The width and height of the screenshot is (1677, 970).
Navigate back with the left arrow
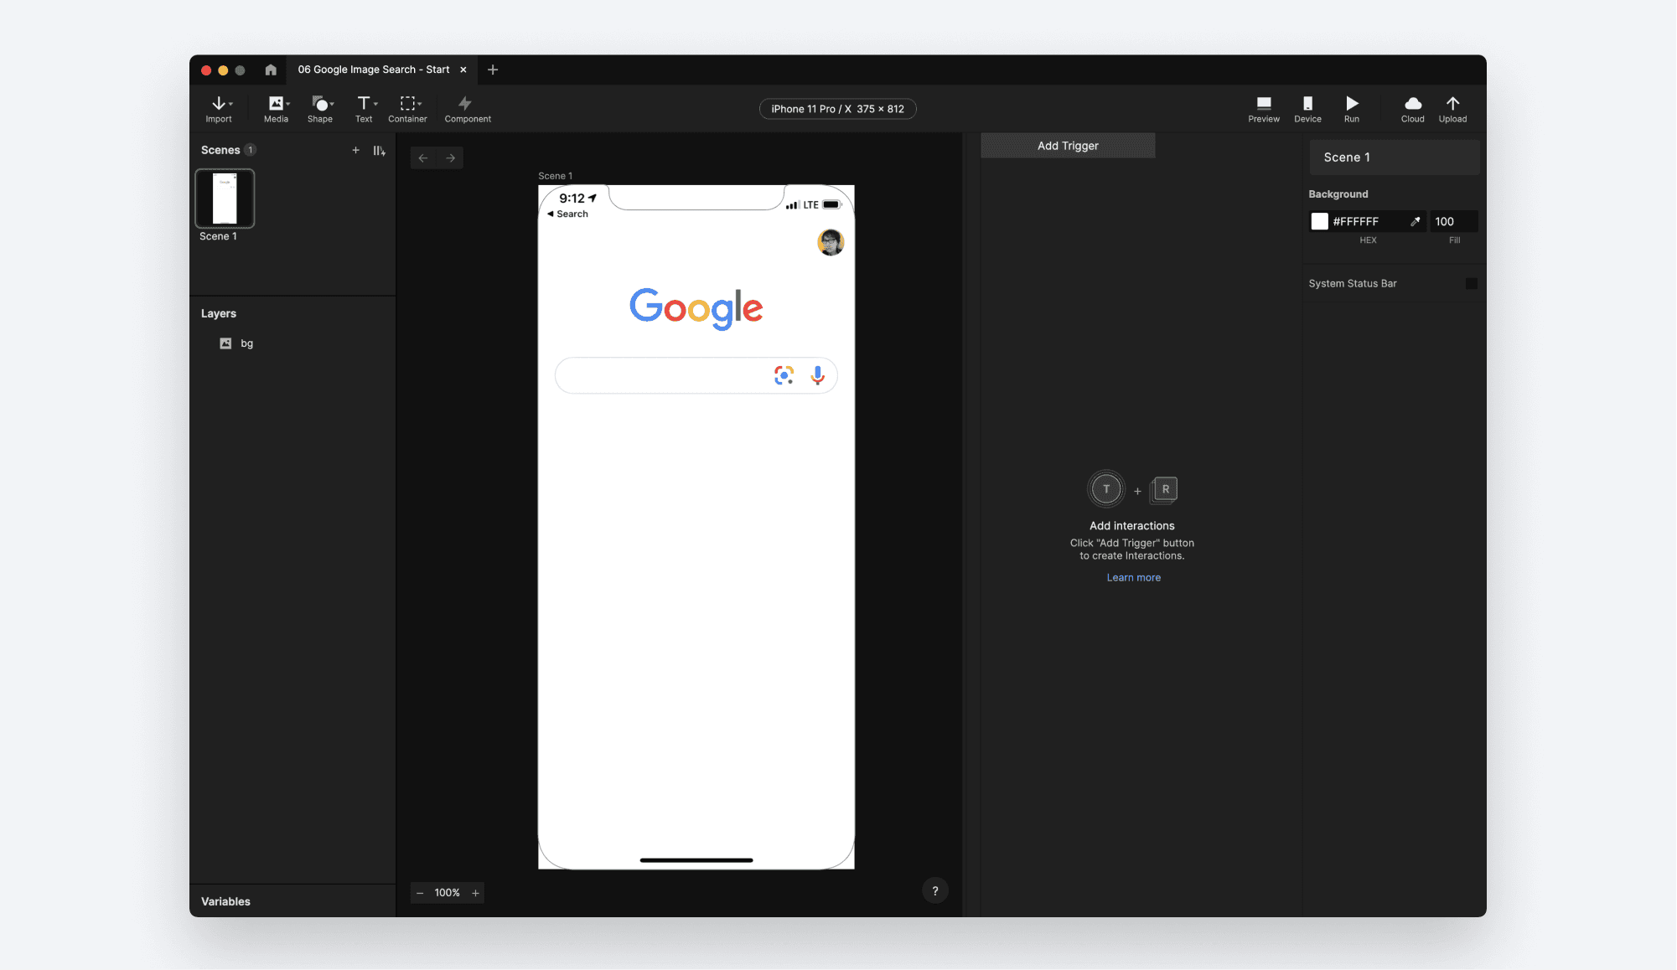pos(423,157)
